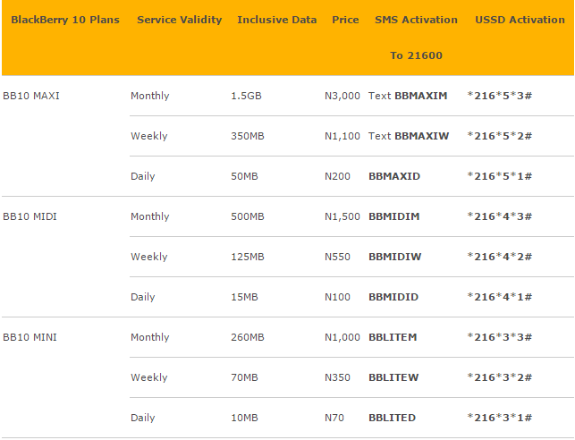Click 'Monthly' in the BB10 MIDI row
The width and height of the screenshot is (575, 440).
150,216
